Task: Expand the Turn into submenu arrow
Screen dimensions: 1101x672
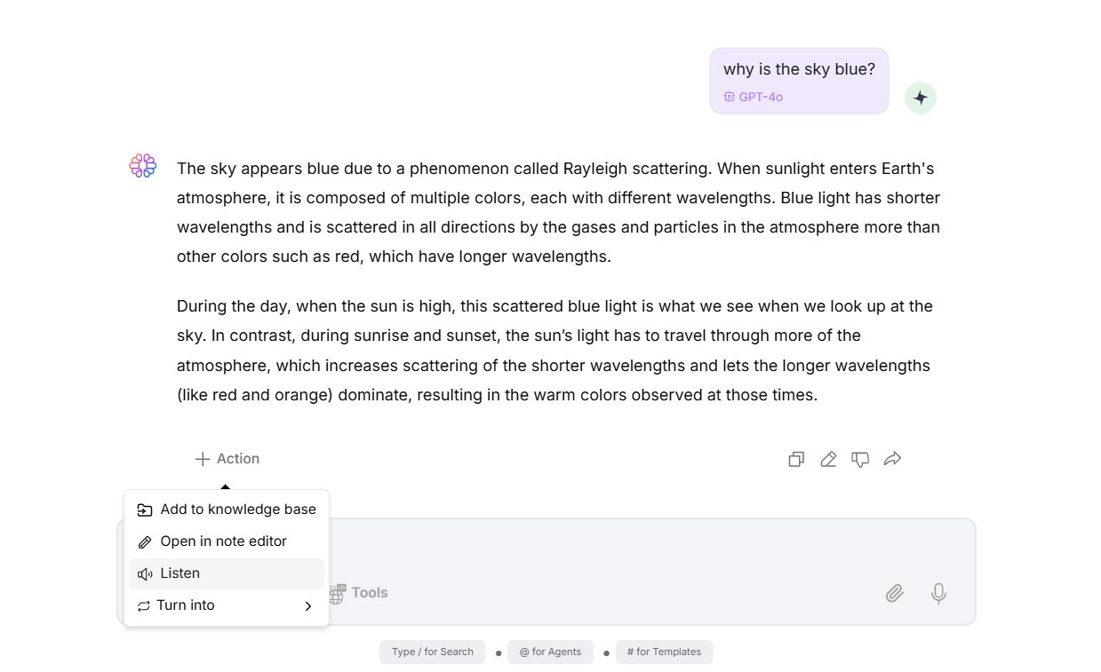Action: coord(308,606)
